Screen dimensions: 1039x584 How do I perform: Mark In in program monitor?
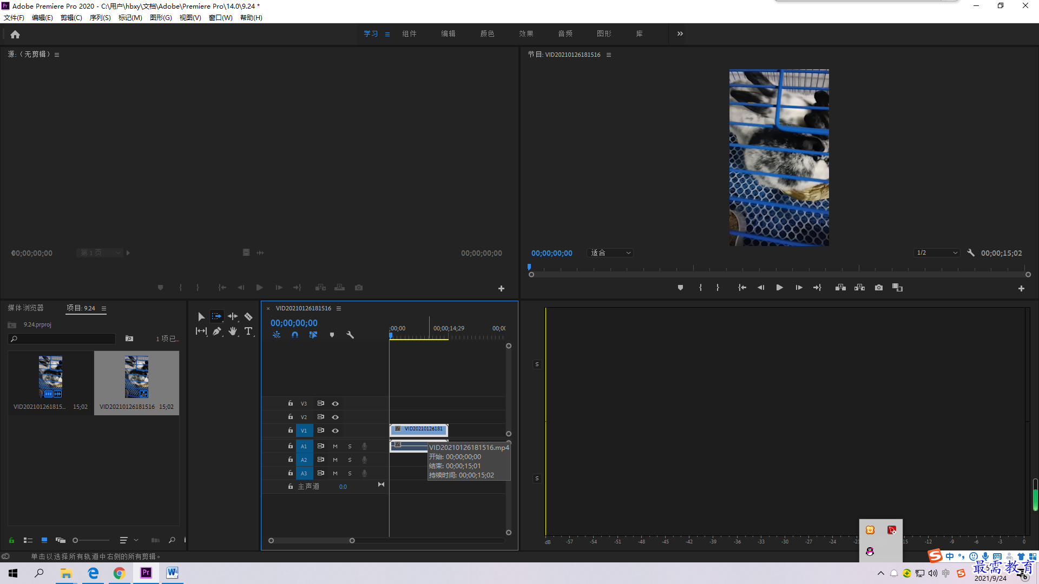[x=700, y=288]
